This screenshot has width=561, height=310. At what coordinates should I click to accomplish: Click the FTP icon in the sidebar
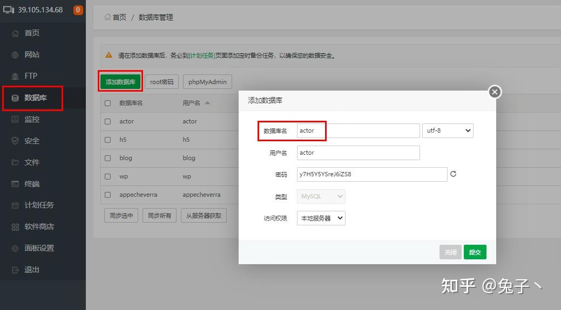point(15,76)
